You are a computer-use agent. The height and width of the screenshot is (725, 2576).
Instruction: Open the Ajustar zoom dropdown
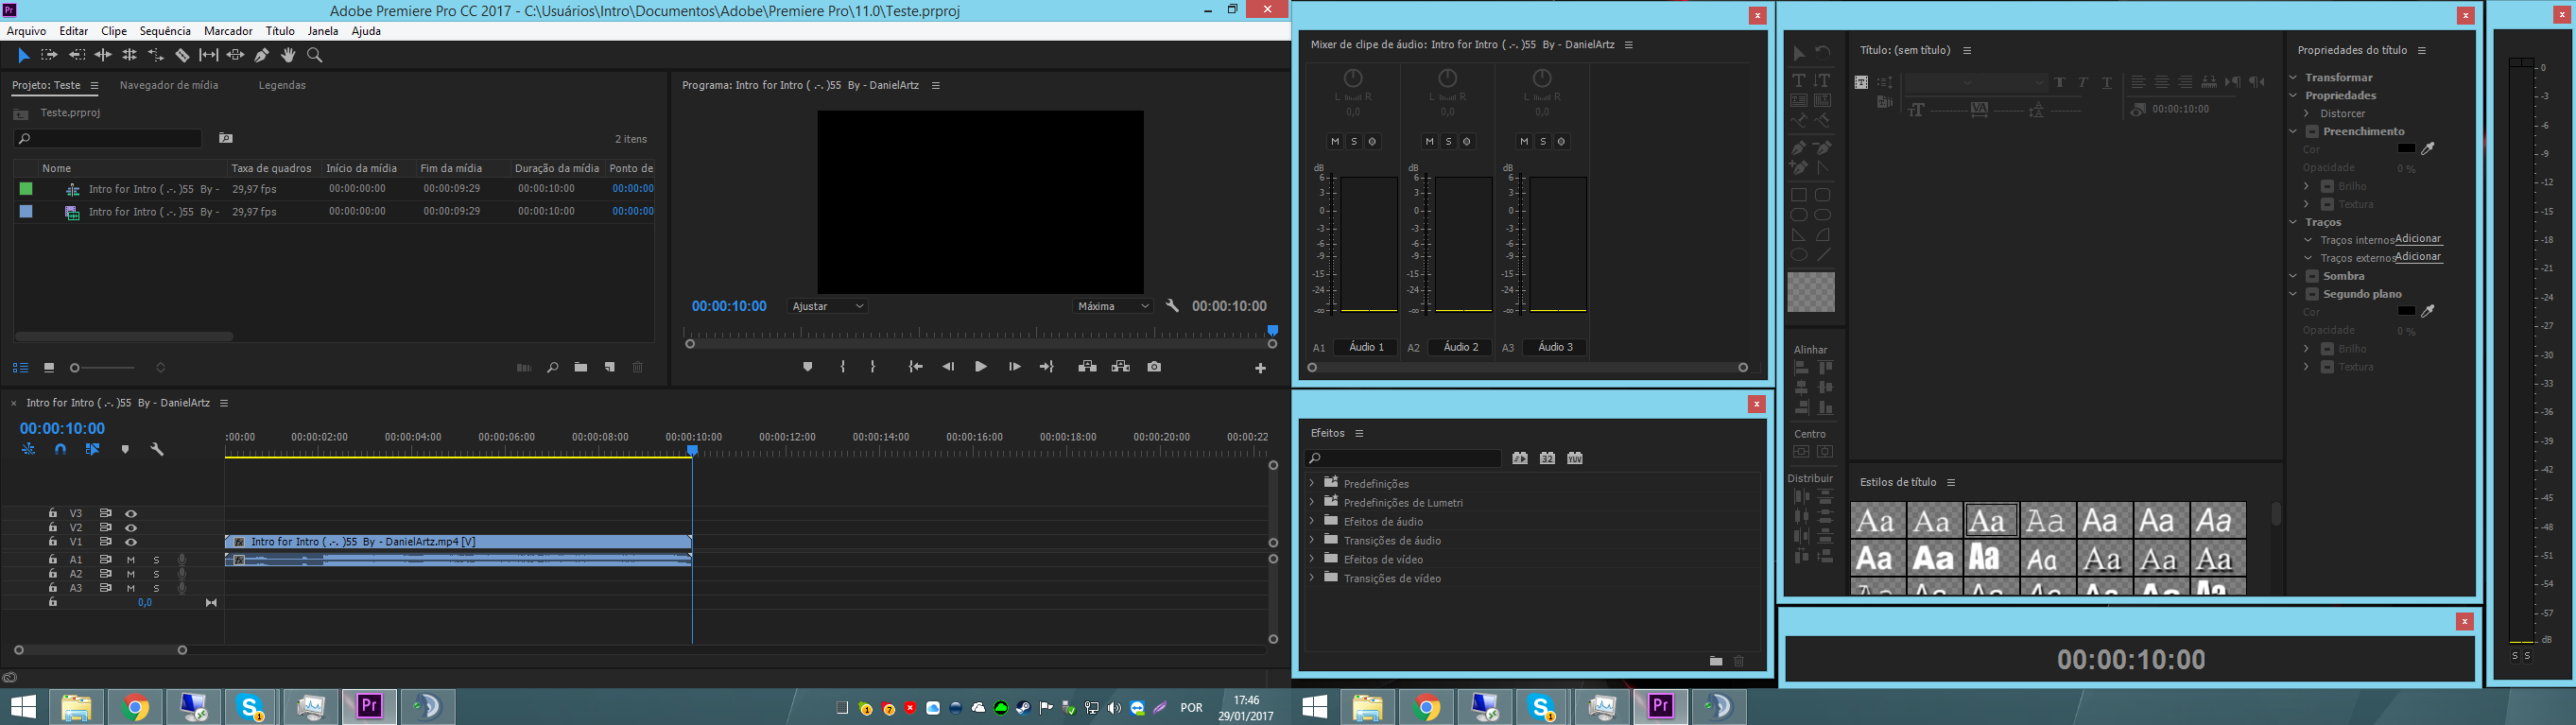[x=827, y=306]
